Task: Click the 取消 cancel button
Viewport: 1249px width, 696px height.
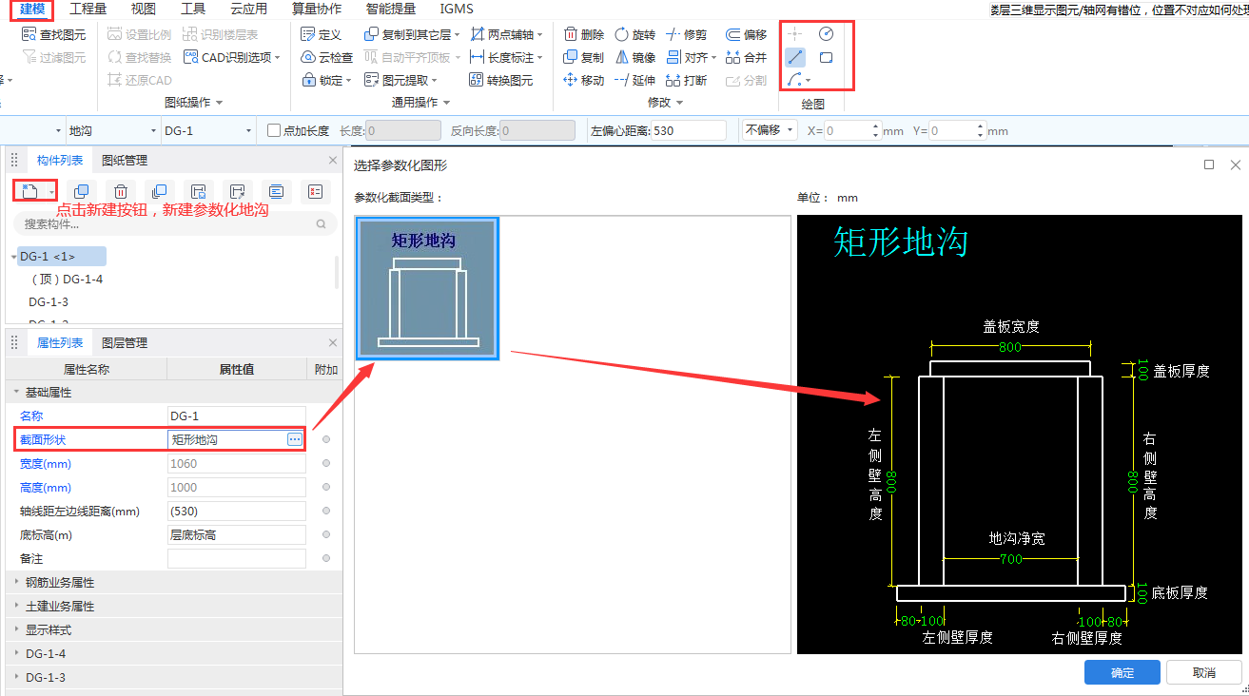Action: [1204, 672]
